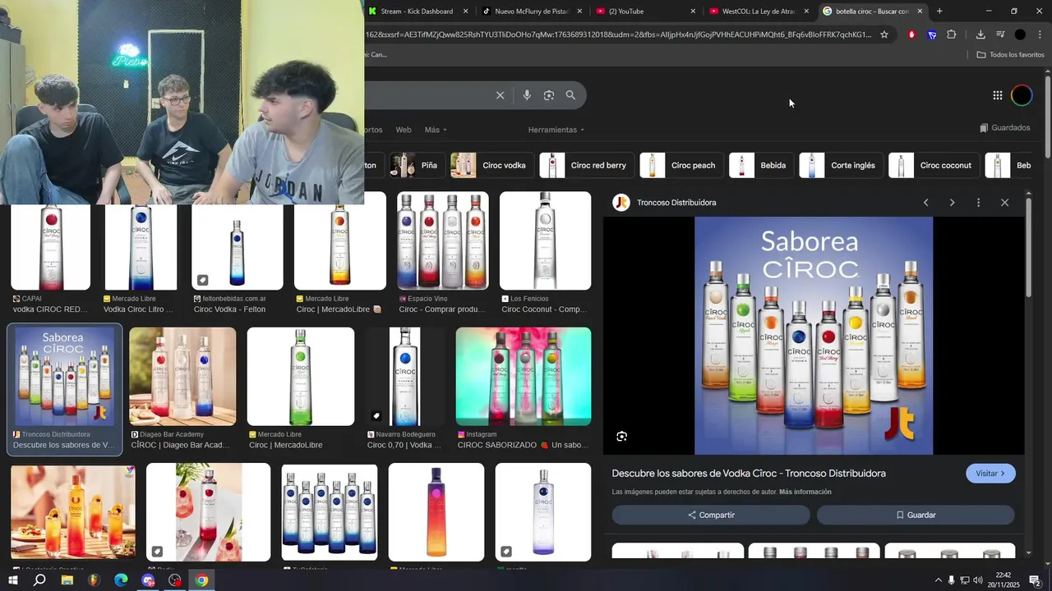
Task: Open Google Lens image search icon
Action: point(549,95)
